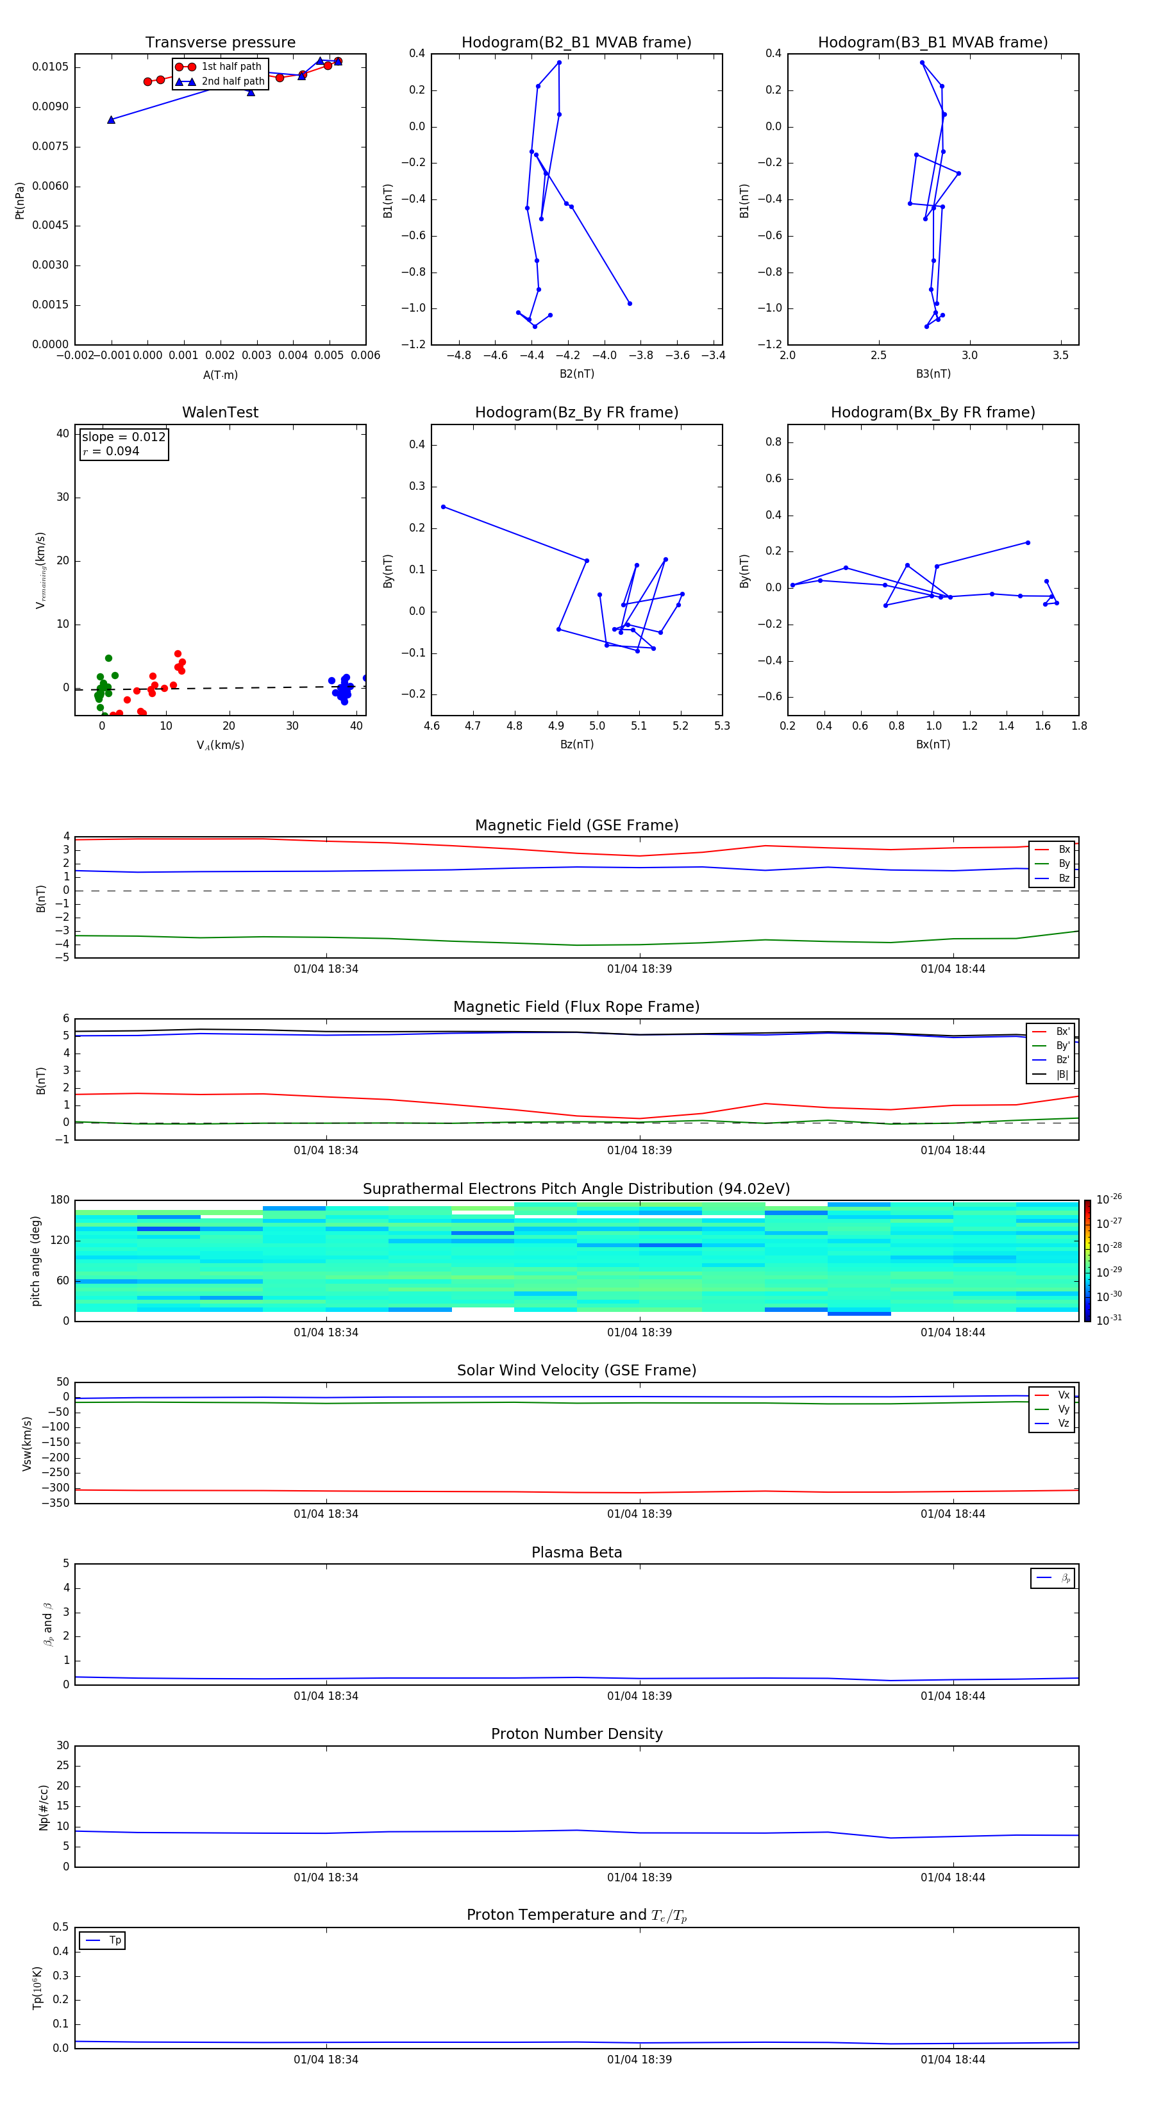Click '01/04 18:34' tick under Proton Temperature plot

click(326, 2060)
